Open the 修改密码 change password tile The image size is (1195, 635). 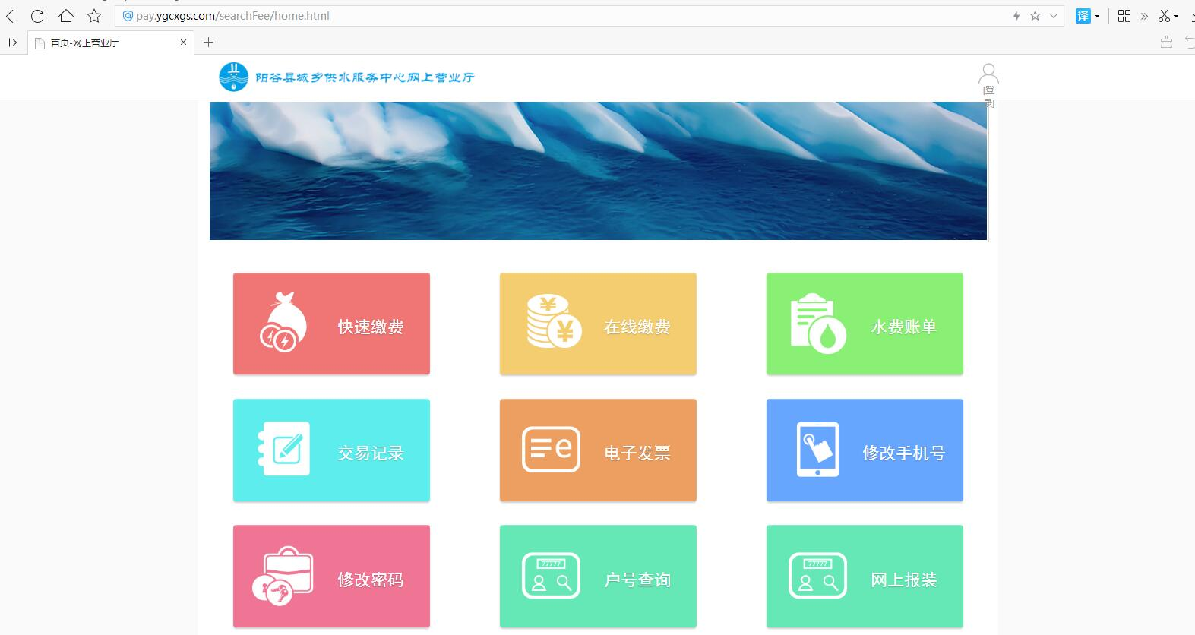[331, 576]
